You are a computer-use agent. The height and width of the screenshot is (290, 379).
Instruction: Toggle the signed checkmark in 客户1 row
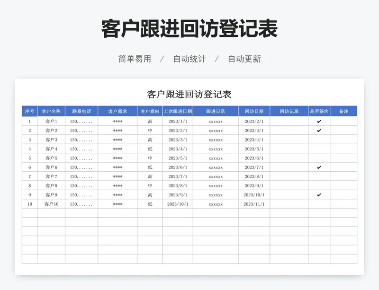click(x=319, y=121)
